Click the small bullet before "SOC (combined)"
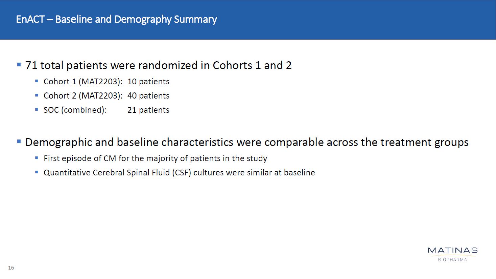 coord(37,109)
